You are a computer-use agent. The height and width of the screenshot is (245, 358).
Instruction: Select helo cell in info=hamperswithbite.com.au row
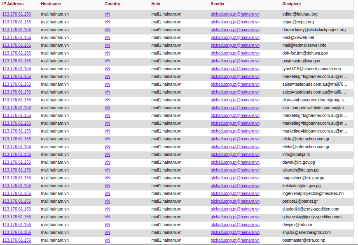pyautogui.click(x=166, y=108)
